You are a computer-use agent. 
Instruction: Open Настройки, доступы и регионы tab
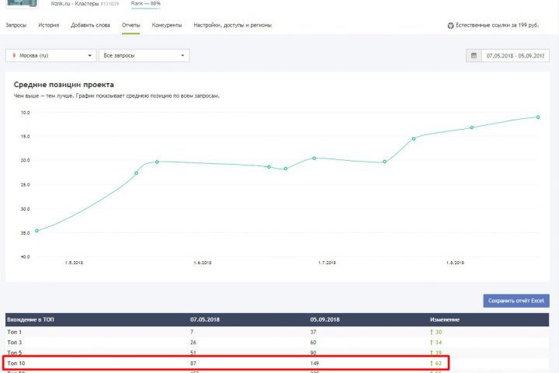(x=232, y=26)
